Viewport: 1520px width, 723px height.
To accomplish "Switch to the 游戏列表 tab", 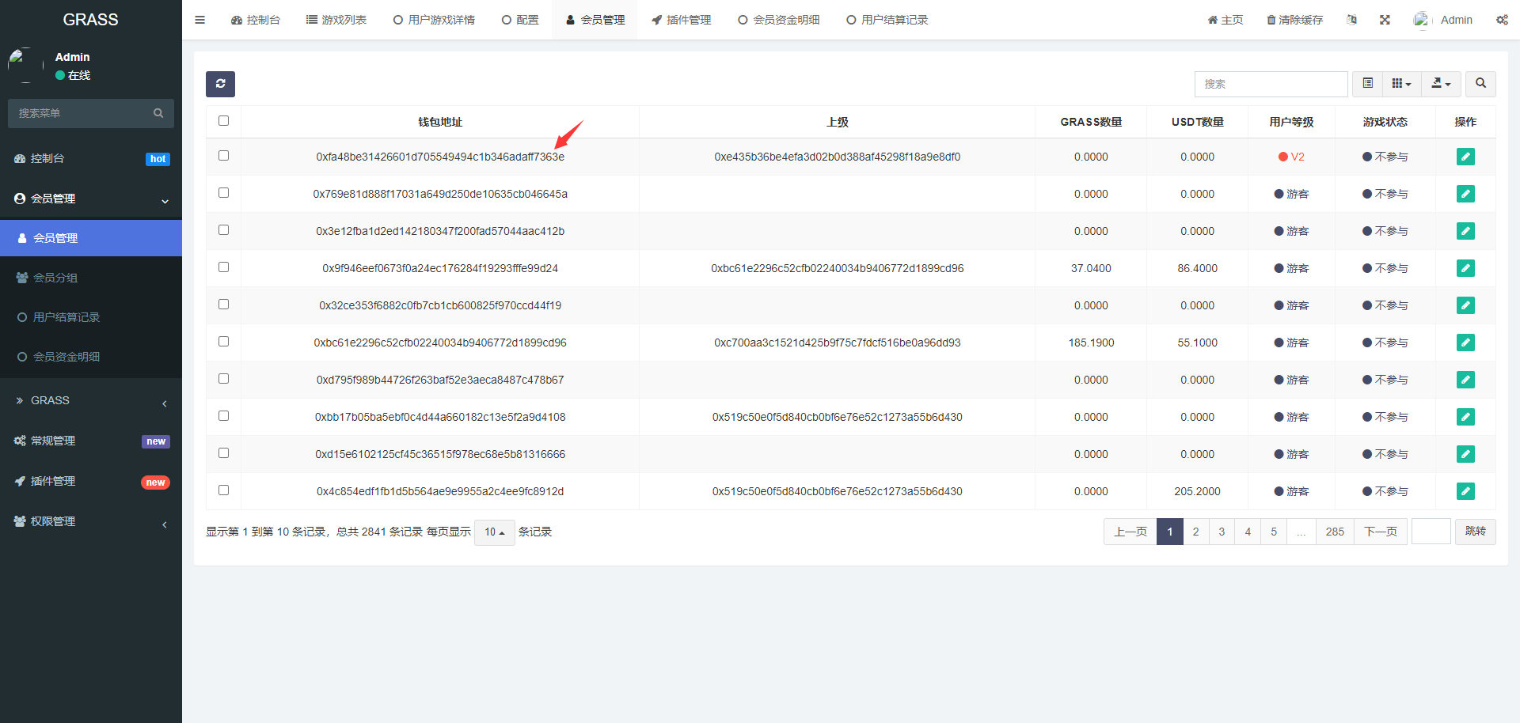I will pyautogui.click(x=336, y=20).
